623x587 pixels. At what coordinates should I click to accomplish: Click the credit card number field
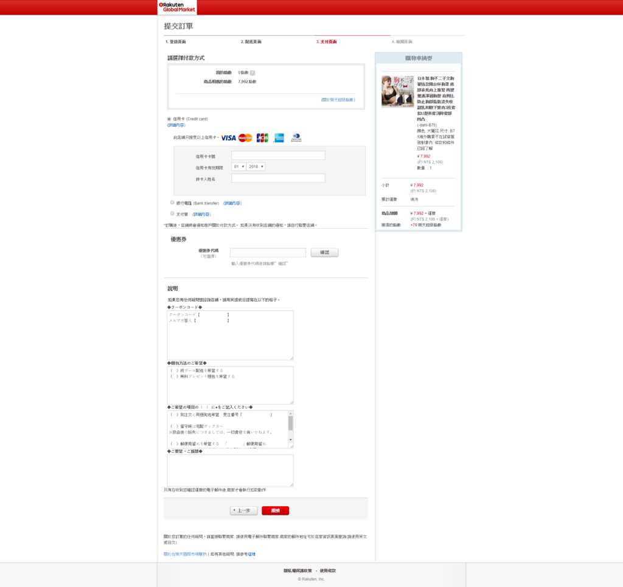[278, 156]
